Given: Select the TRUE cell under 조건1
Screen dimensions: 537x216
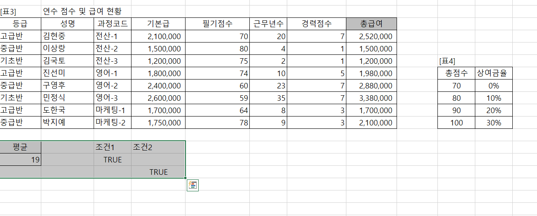Looking at the screenshot, I should point(112,160).
